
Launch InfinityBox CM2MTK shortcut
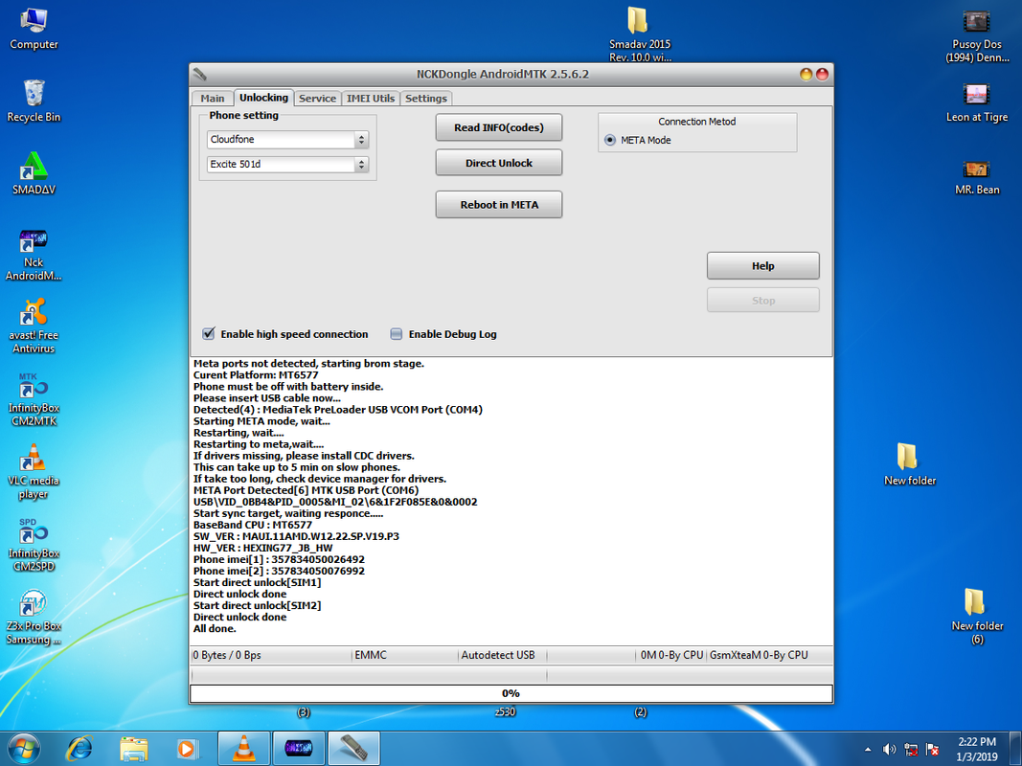coord(34,399)
